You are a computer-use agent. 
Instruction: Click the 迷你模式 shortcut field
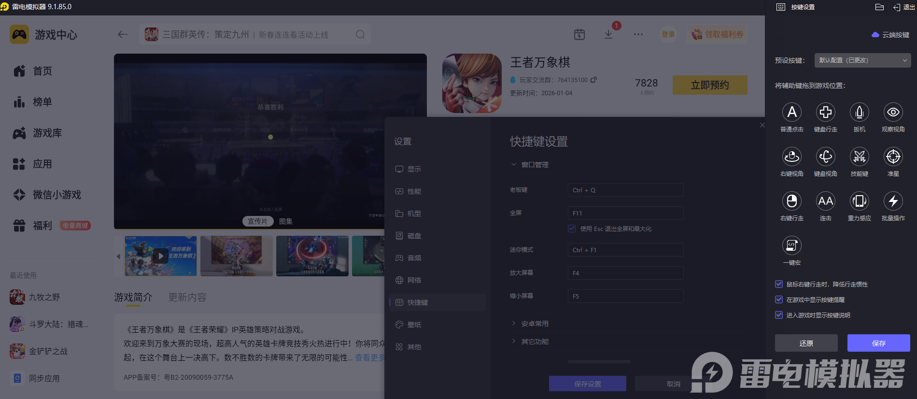coord(626,250)
